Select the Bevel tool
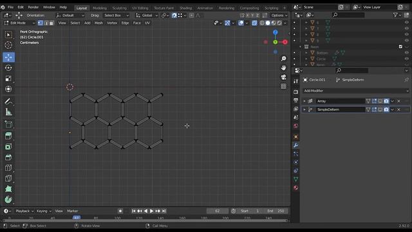Image resolution: width=412 pixels, height=232 pixels. [8, 157]
